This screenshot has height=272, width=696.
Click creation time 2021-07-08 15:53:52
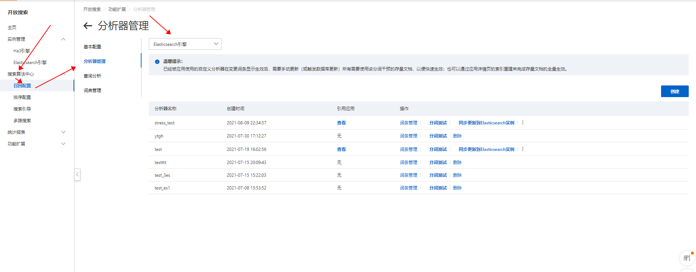pos(246,188)
